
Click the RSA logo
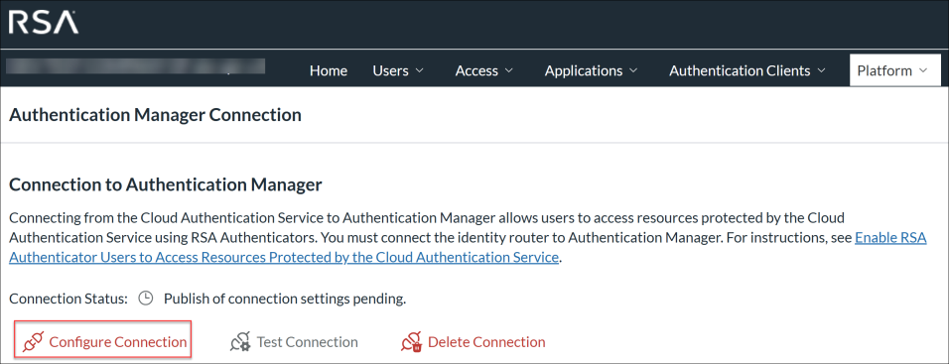tap(43, 23)
